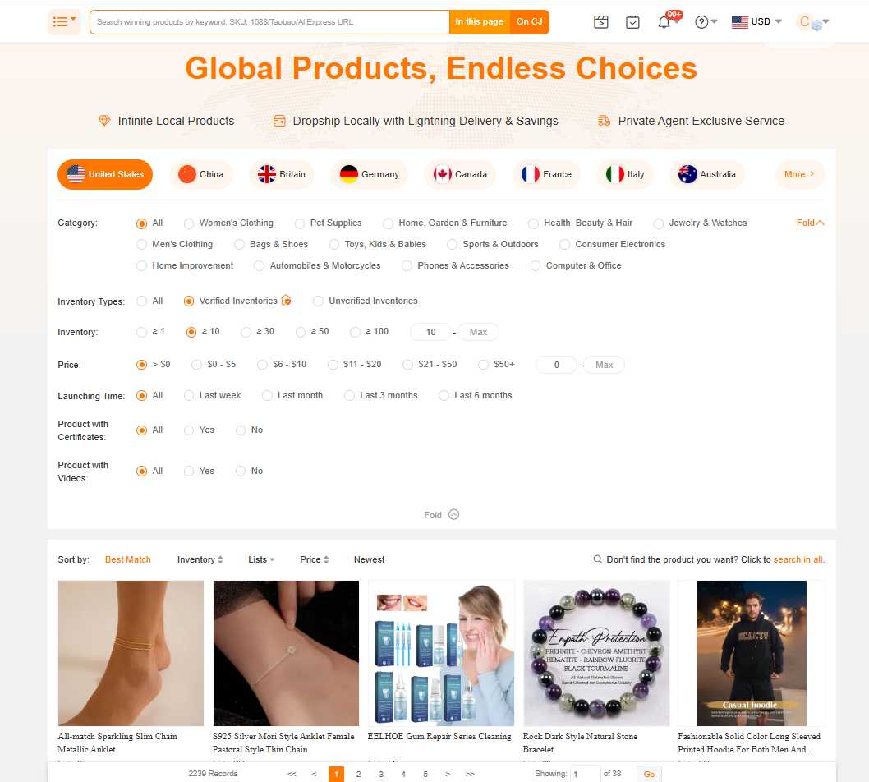Switch to the Canada country tab
Image resolution: width=869 pixels, height=782 pixels.
pyautogui.click(x=460, y=175)
